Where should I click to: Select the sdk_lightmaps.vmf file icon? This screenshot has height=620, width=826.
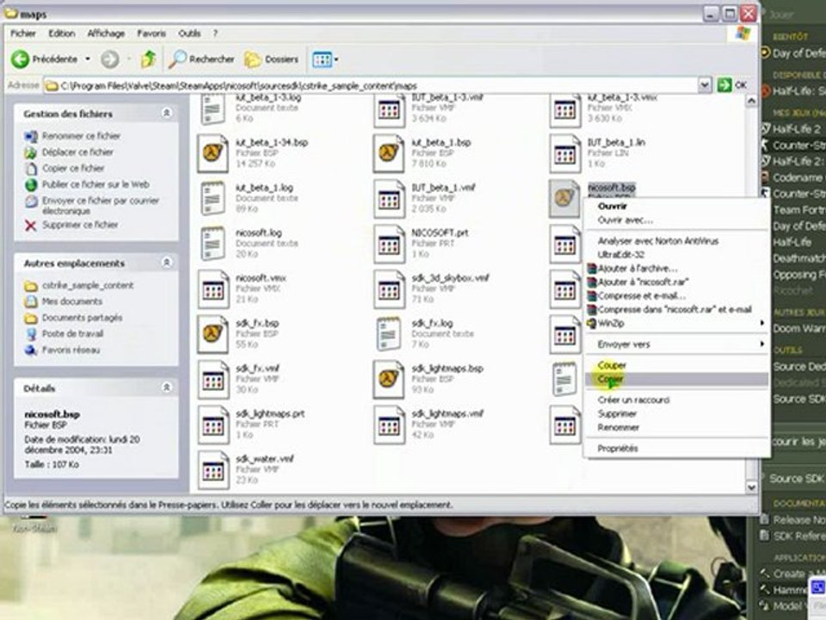pyautogui.click(x=388, y=425)
